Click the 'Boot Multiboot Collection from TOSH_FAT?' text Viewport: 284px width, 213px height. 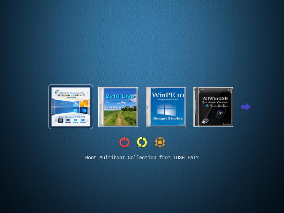pos(142,158)
